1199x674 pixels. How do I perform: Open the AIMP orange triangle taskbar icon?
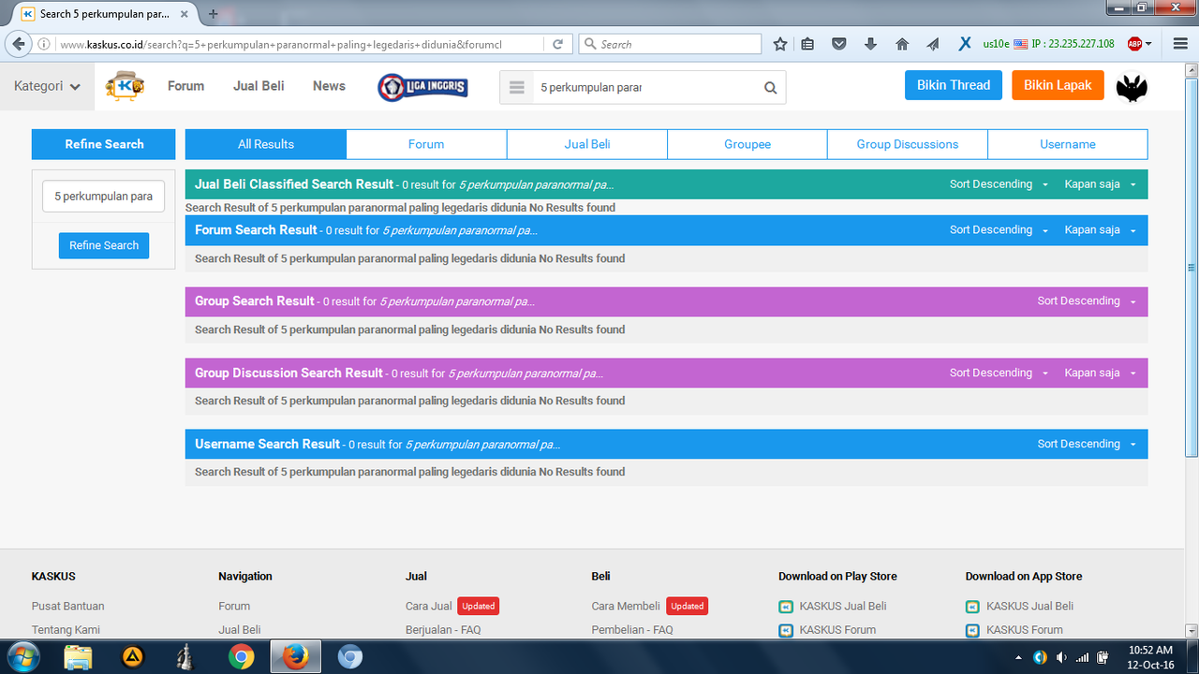coord(133,657)
